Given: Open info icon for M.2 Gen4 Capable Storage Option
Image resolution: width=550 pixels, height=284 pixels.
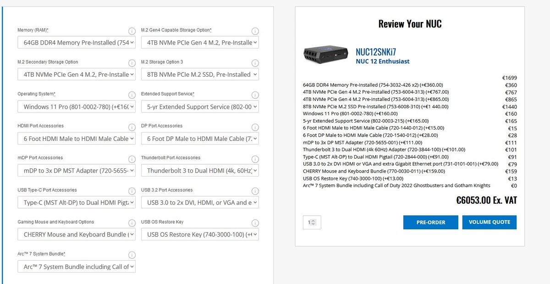Looking at the screenshot, I should [x=255, y=31].
